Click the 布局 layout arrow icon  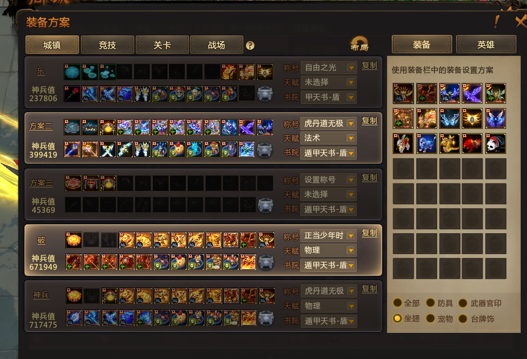(359, 44)
